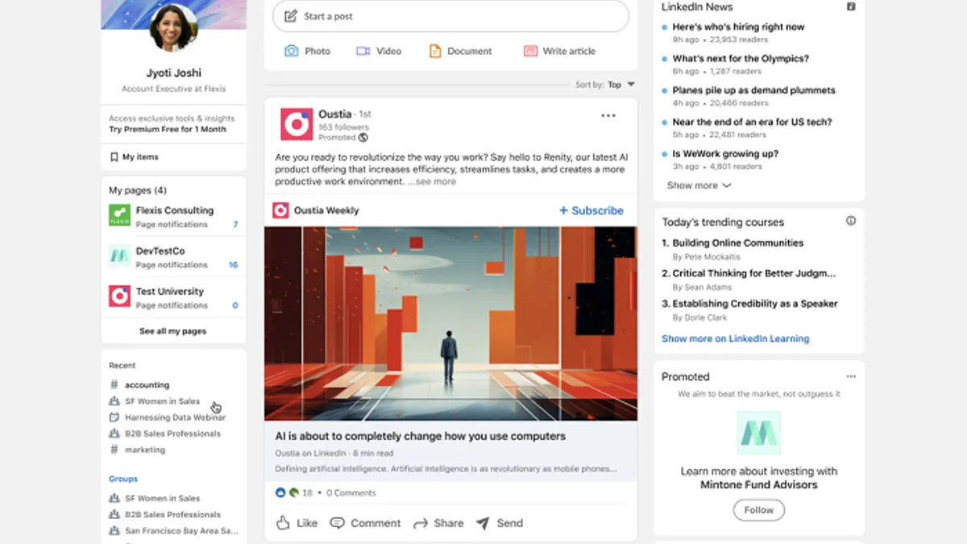Image resolution: width=967 pixels, height=544 pixels.
Task: Click the My items bookmark icon
Action: tap(114, 157)
